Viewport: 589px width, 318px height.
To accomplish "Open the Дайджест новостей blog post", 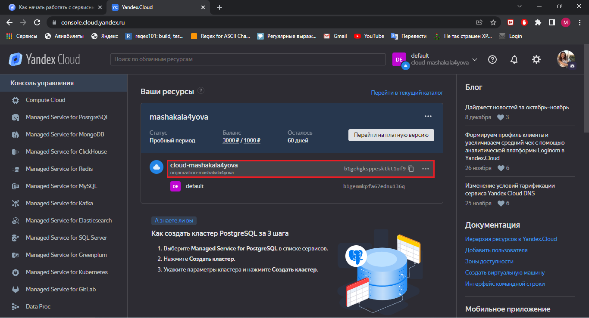I will coord(517,108).
